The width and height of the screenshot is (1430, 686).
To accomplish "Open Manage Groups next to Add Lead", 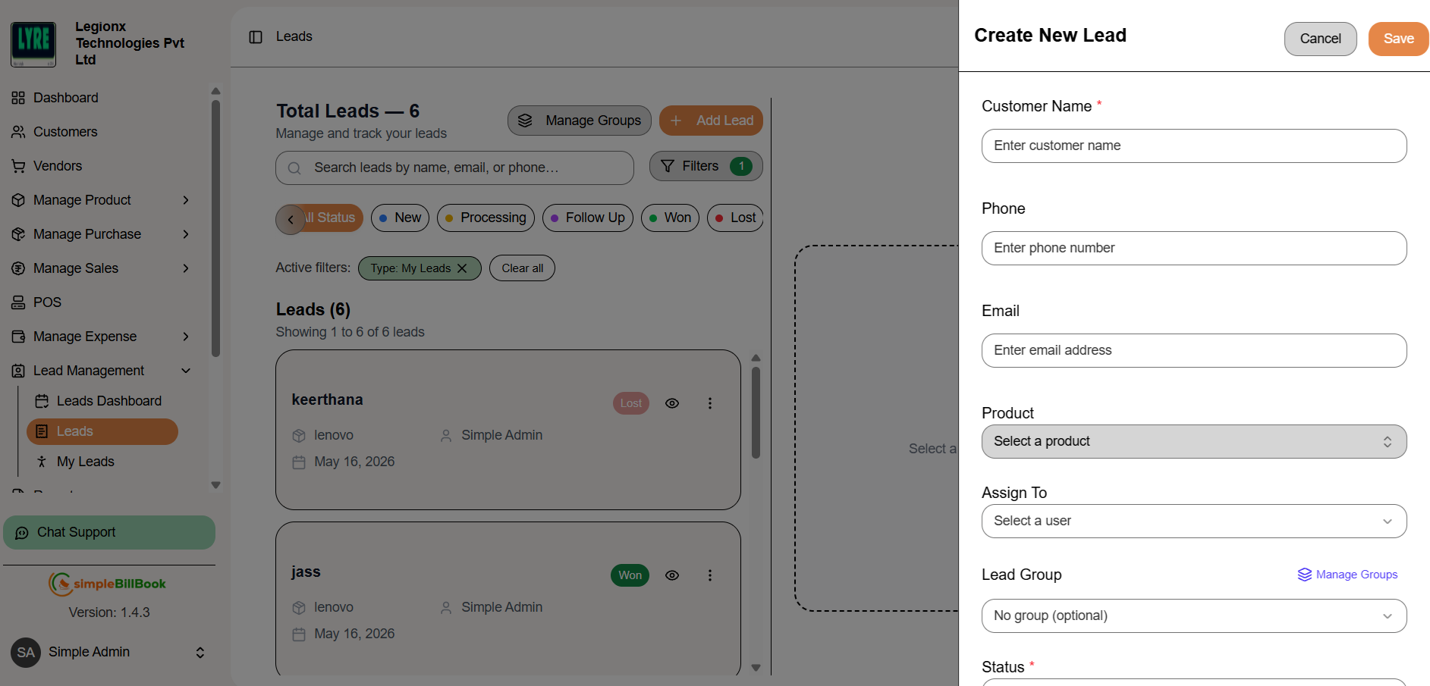I will pos(580,121).
